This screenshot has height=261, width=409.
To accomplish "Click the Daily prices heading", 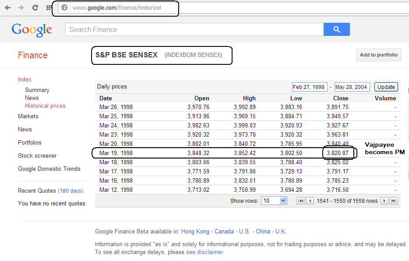I will (112, 87).
